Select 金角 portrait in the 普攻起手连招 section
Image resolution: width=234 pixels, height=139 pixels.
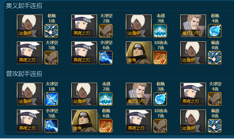tap(84, 121)
